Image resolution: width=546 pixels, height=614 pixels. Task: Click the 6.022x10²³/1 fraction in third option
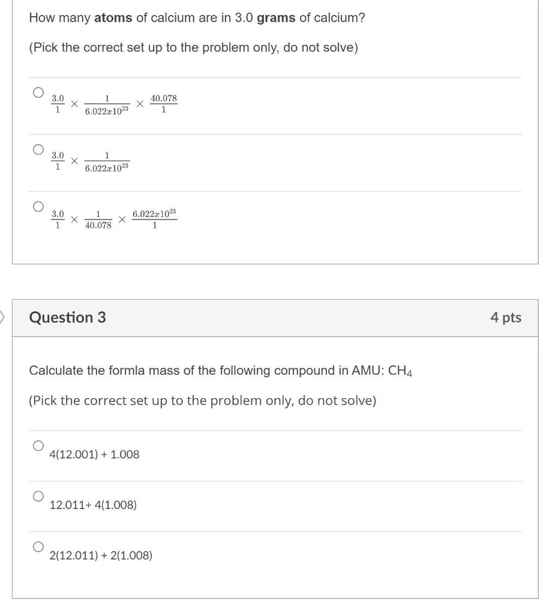pos(155,218)
